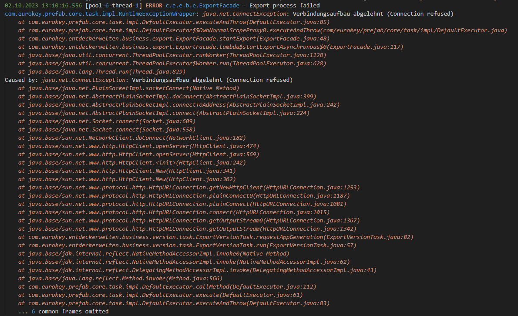518x316 pixels.
Task: Click the ThreadPoolExecutor$Worker.run line
Action: [x=172, y=64]
